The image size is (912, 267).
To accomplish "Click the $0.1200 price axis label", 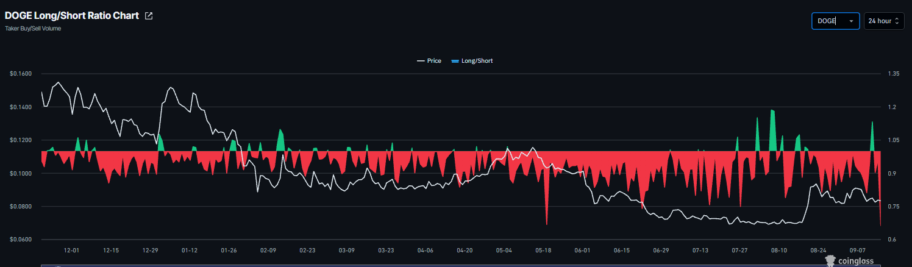I will [21, 140].
